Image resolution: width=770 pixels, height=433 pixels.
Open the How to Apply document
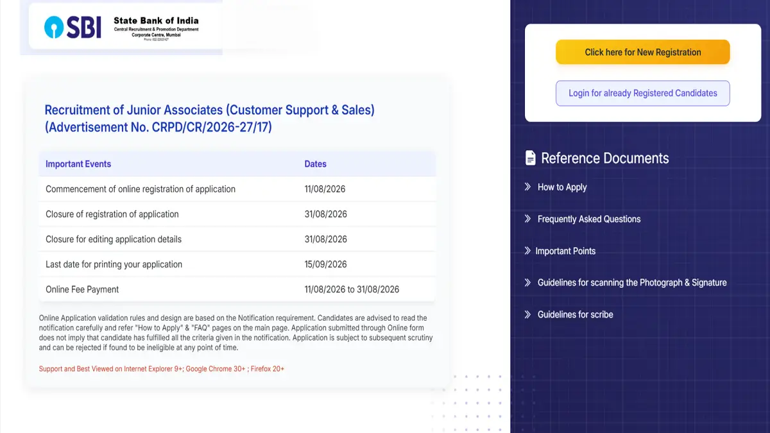coord(562,187)
